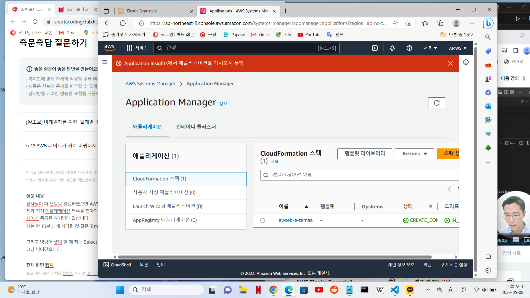Image resolution: width=530 pixels, height=298 pixels.
Task: Select CloudFormation stacks (1) category
Action: (186, 179)
